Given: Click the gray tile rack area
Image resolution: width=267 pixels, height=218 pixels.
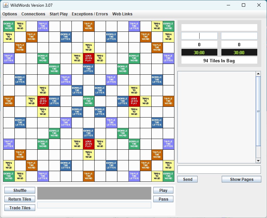Looking at the screenshot, I should pyautogui.click(x=94, y=193).
